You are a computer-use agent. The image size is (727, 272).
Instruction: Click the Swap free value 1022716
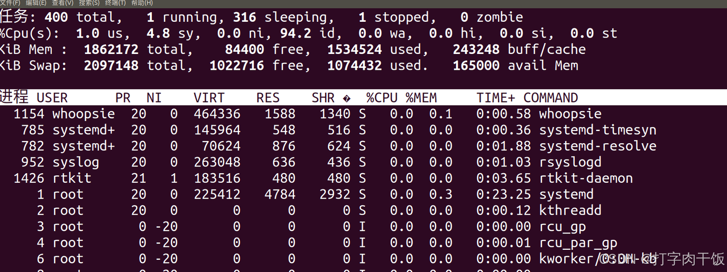coord(237,66)
